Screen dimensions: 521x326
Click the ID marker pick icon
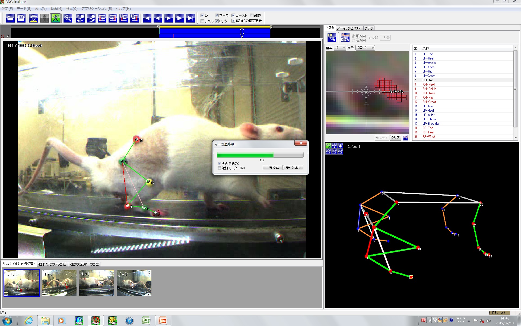click(x=332, y=37)
